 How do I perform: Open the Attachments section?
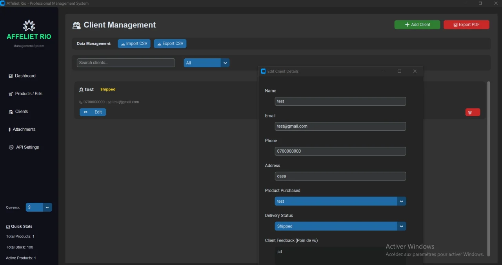(x=22, y=130)
